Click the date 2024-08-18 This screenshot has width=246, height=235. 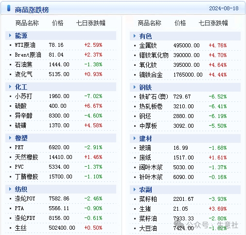(x=224, y=8)
